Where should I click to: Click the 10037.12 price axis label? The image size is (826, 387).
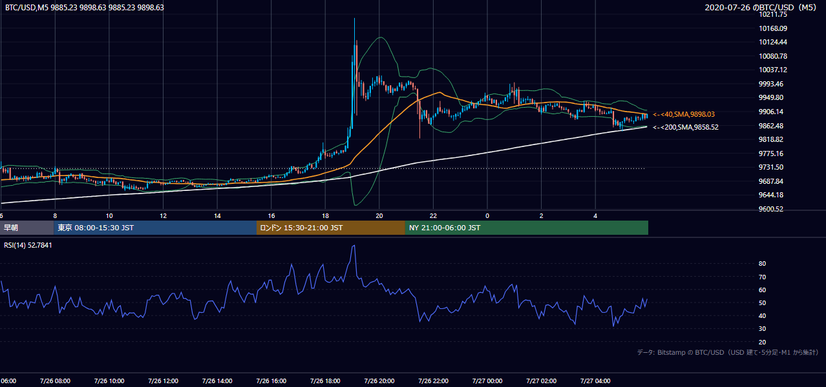pyautogui.click(x=773, y=70)
